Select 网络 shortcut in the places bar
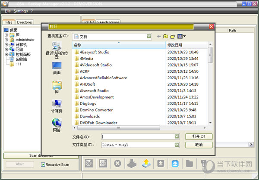259x180 pixels. pyautogui.click(x=57, y=125)
